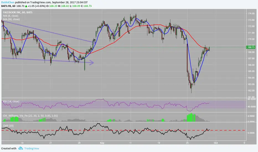258x152 pixels.
Task: Click the 21 date label on time axis
Action: click(x=50, y=143)
